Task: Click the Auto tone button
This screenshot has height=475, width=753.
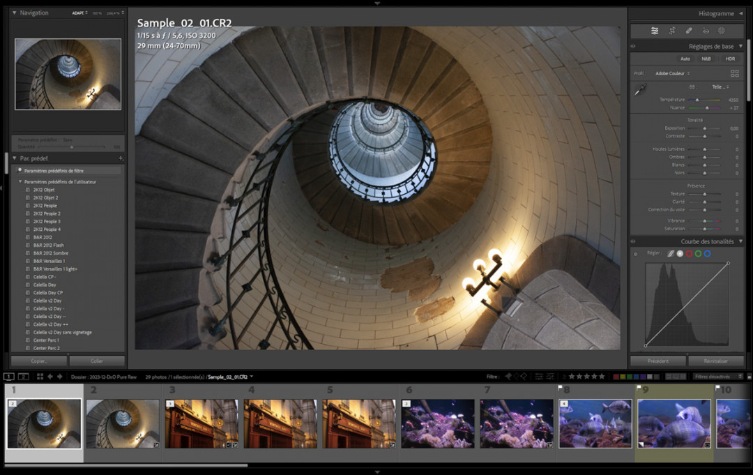Action: [x=685, y=59]
